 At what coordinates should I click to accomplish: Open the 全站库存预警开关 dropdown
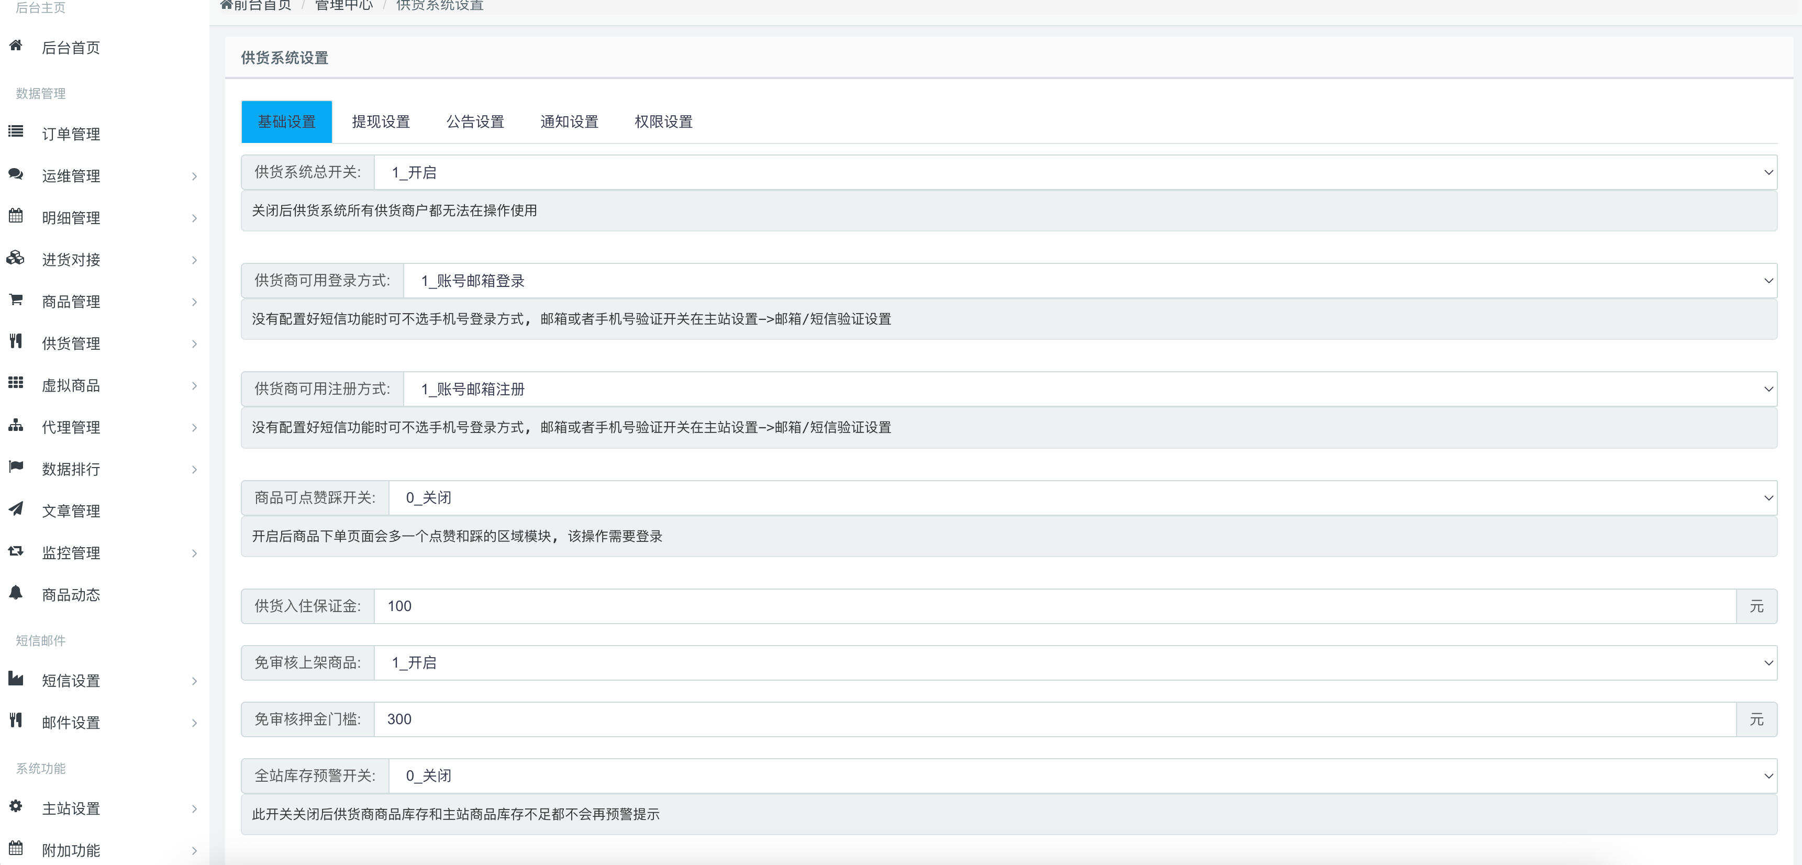point(1082,776)
